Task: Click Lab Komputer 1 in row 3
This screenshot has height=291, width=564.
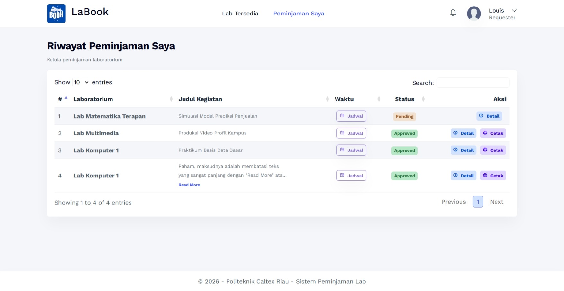Action: 96,150
